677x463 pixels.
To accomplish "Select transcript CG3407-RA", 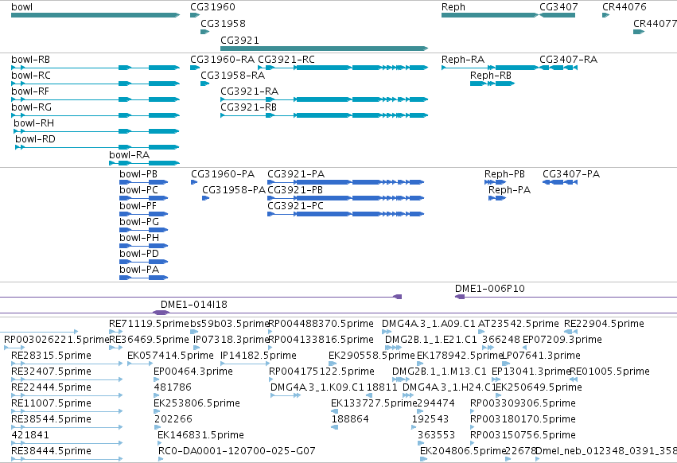I will 558,68.
